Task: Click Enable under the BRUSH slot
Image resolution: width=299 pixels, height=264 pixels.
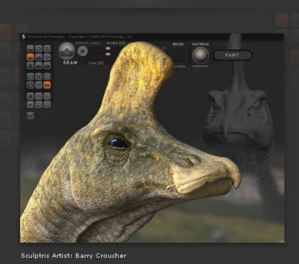Action: 180,67
